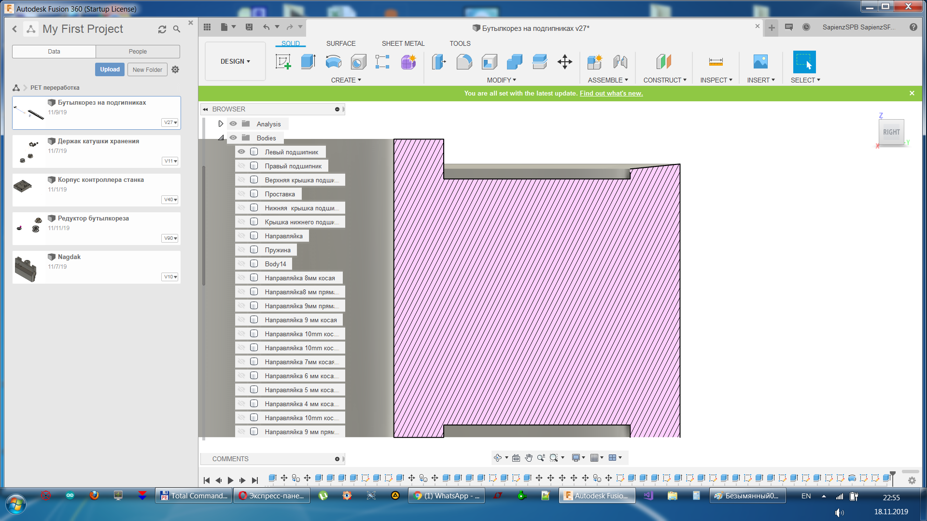Click the Fillet tool in Modify

(x=464, y=62)
